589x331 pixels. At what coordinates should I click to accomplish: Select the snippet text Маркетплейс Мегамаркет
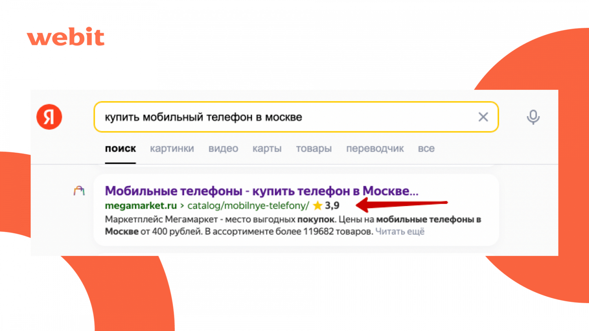161,220
